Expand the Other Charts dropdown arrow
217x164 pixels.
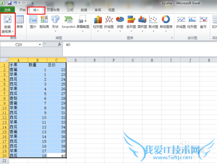[x=166, y=31]
